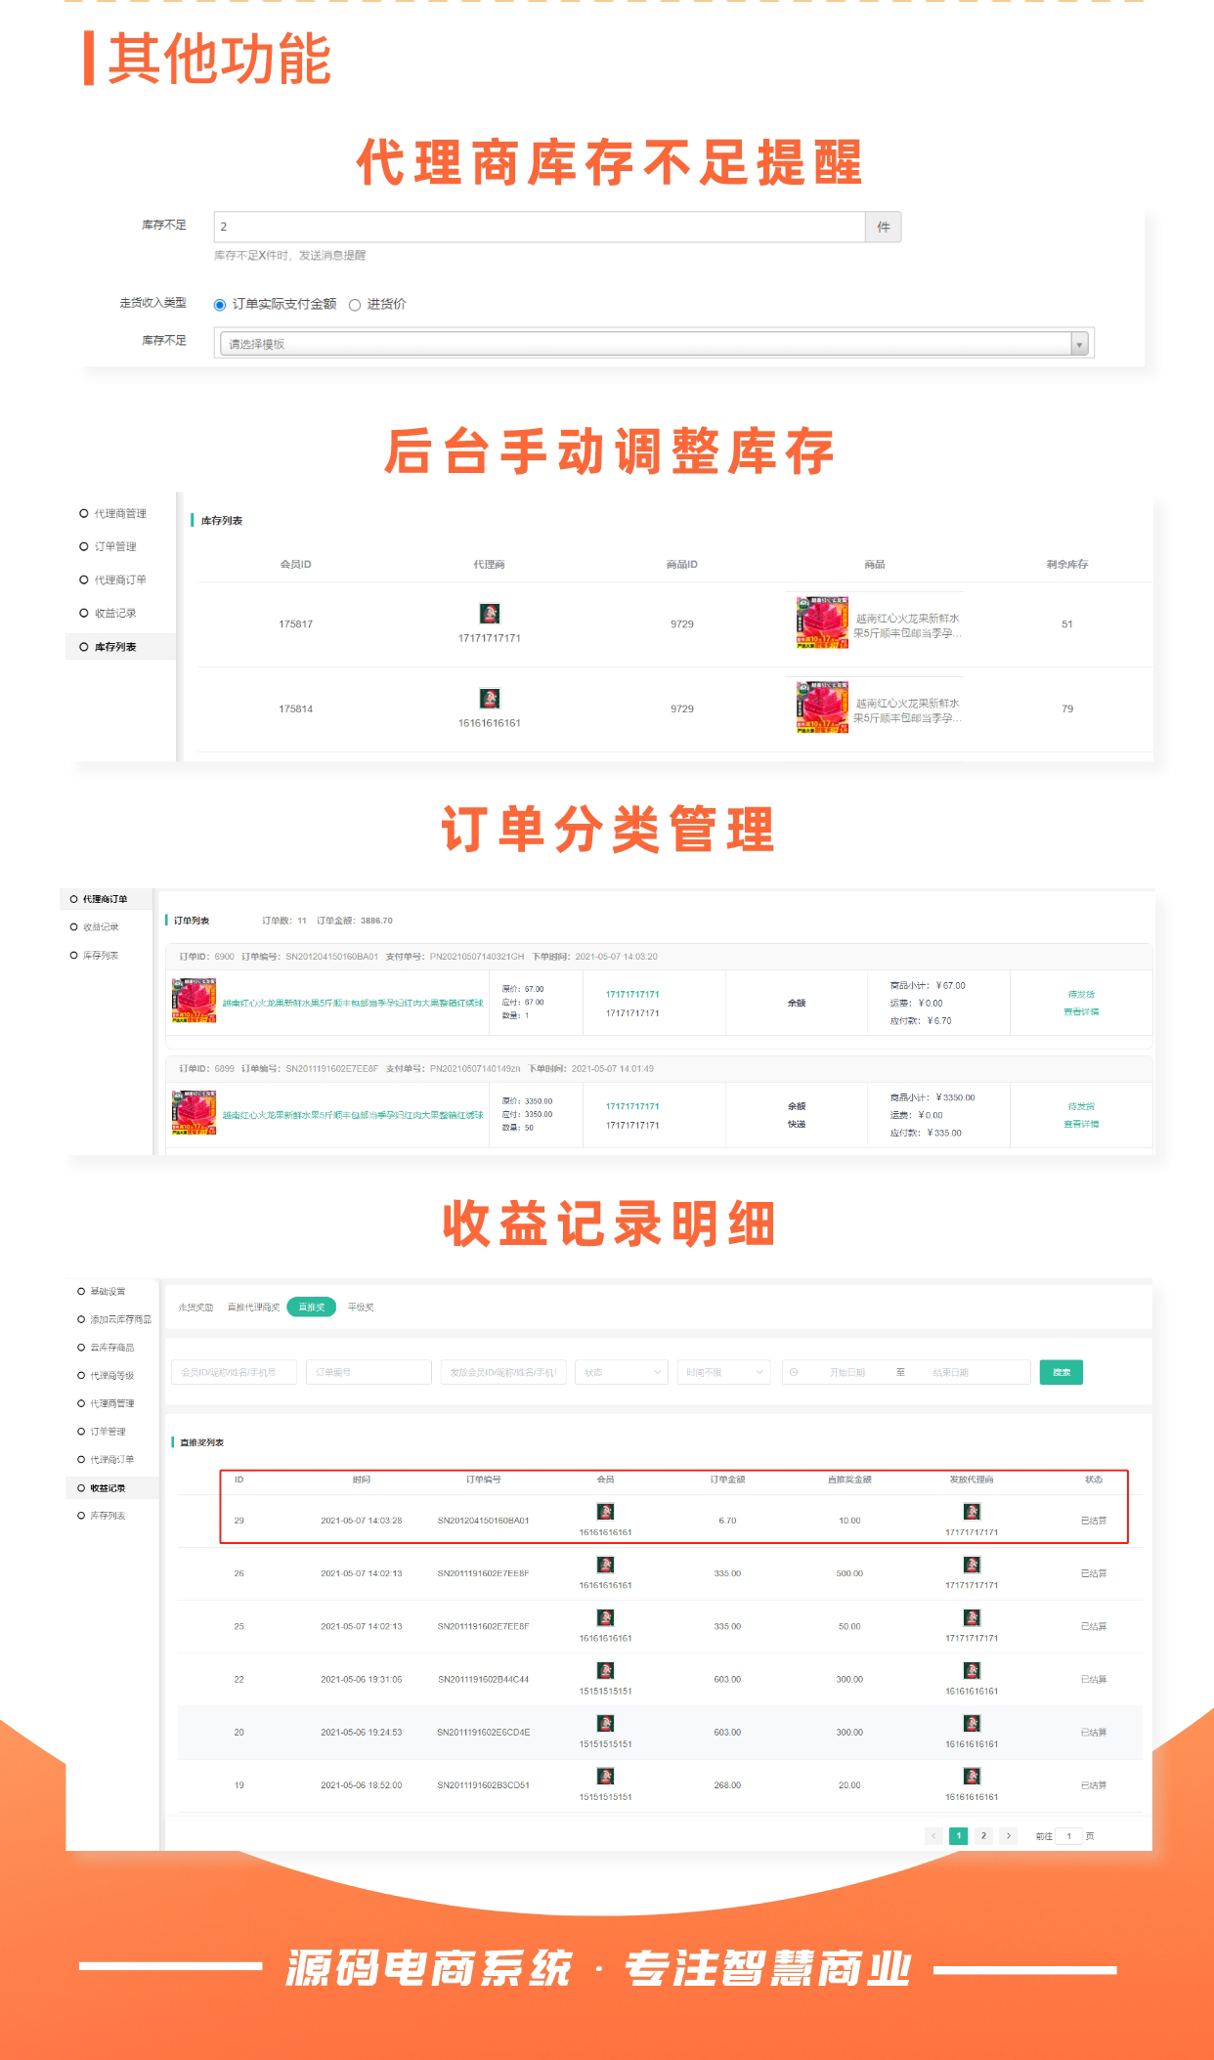
Task: Click the 会员ID/昵称/姓名/手机号 search field
Action: tap(234, 1372)
